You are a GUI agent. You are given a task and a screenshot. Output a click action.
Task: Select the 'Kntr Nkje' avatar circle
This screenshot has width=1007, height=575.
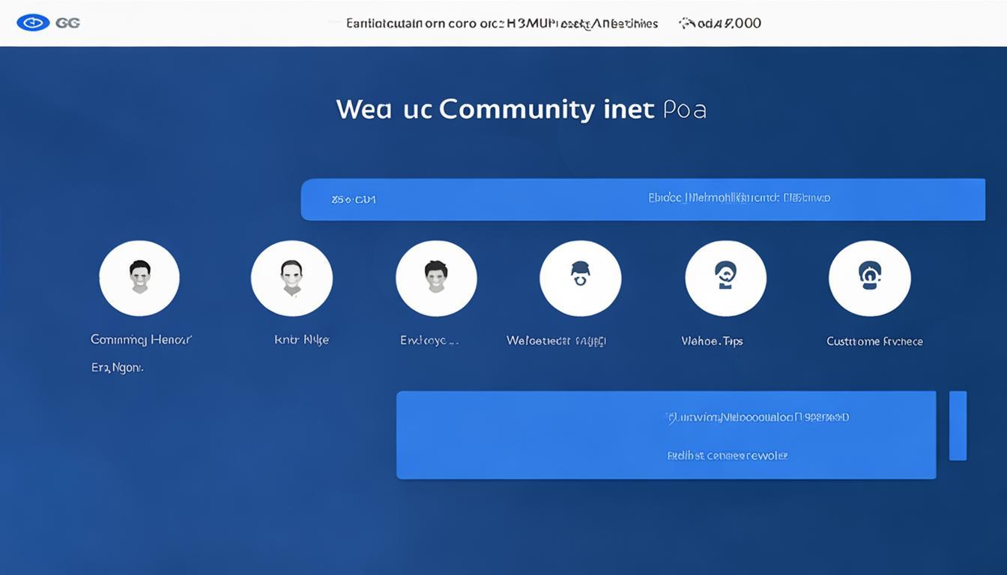pyautogui.click(x=291, y=279)
